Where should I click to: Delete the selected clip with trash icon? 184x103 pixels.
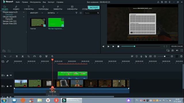(x=17, y=56)
